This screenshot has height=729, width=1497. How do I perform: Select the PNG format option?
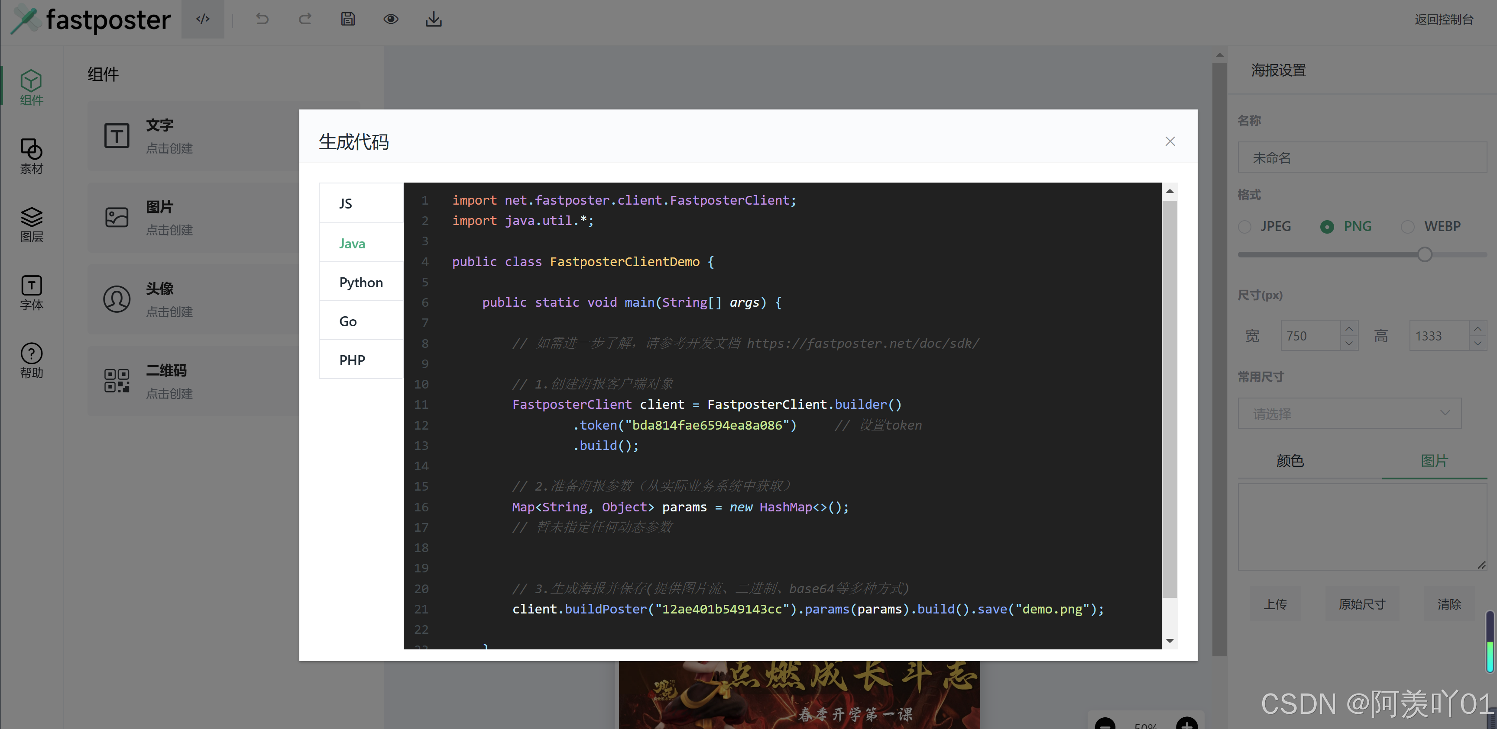[x=1327, y=226]
